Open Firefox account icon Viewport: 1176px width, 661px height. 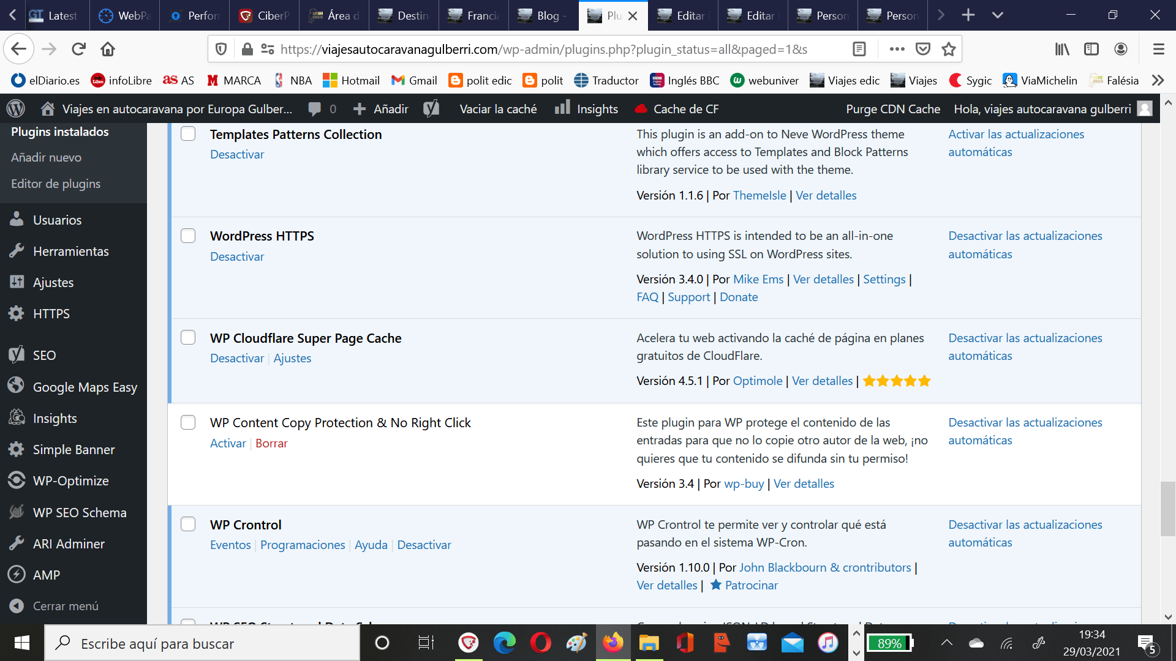coord(1121,49)
